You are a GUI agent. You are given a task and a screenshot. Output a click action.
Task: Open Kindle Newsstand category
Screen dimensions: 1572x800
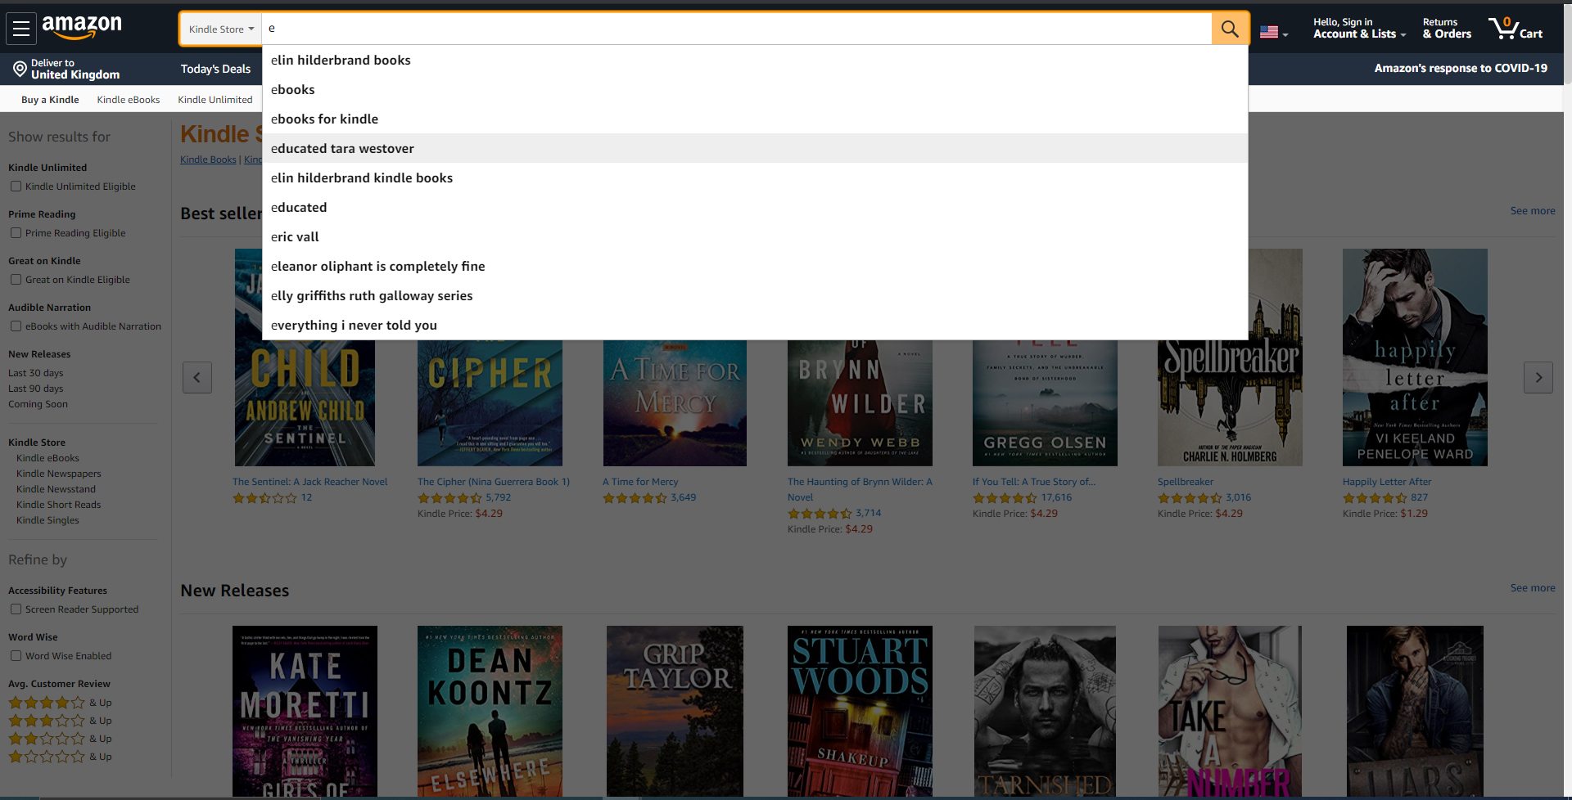pos(56,489)
